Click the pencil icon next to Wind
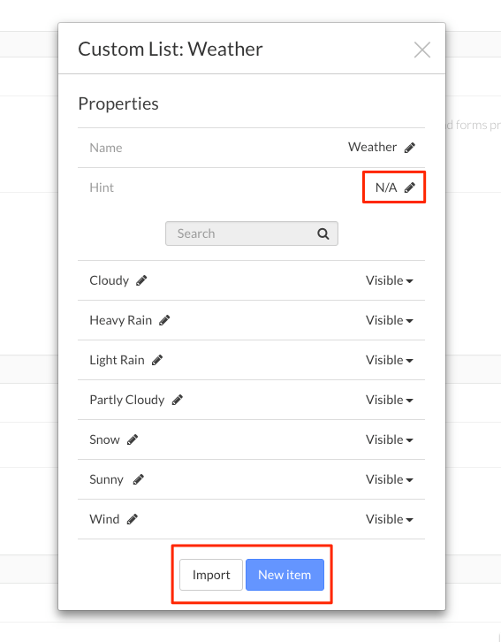 pyautogui.click(x=133, y=519)
